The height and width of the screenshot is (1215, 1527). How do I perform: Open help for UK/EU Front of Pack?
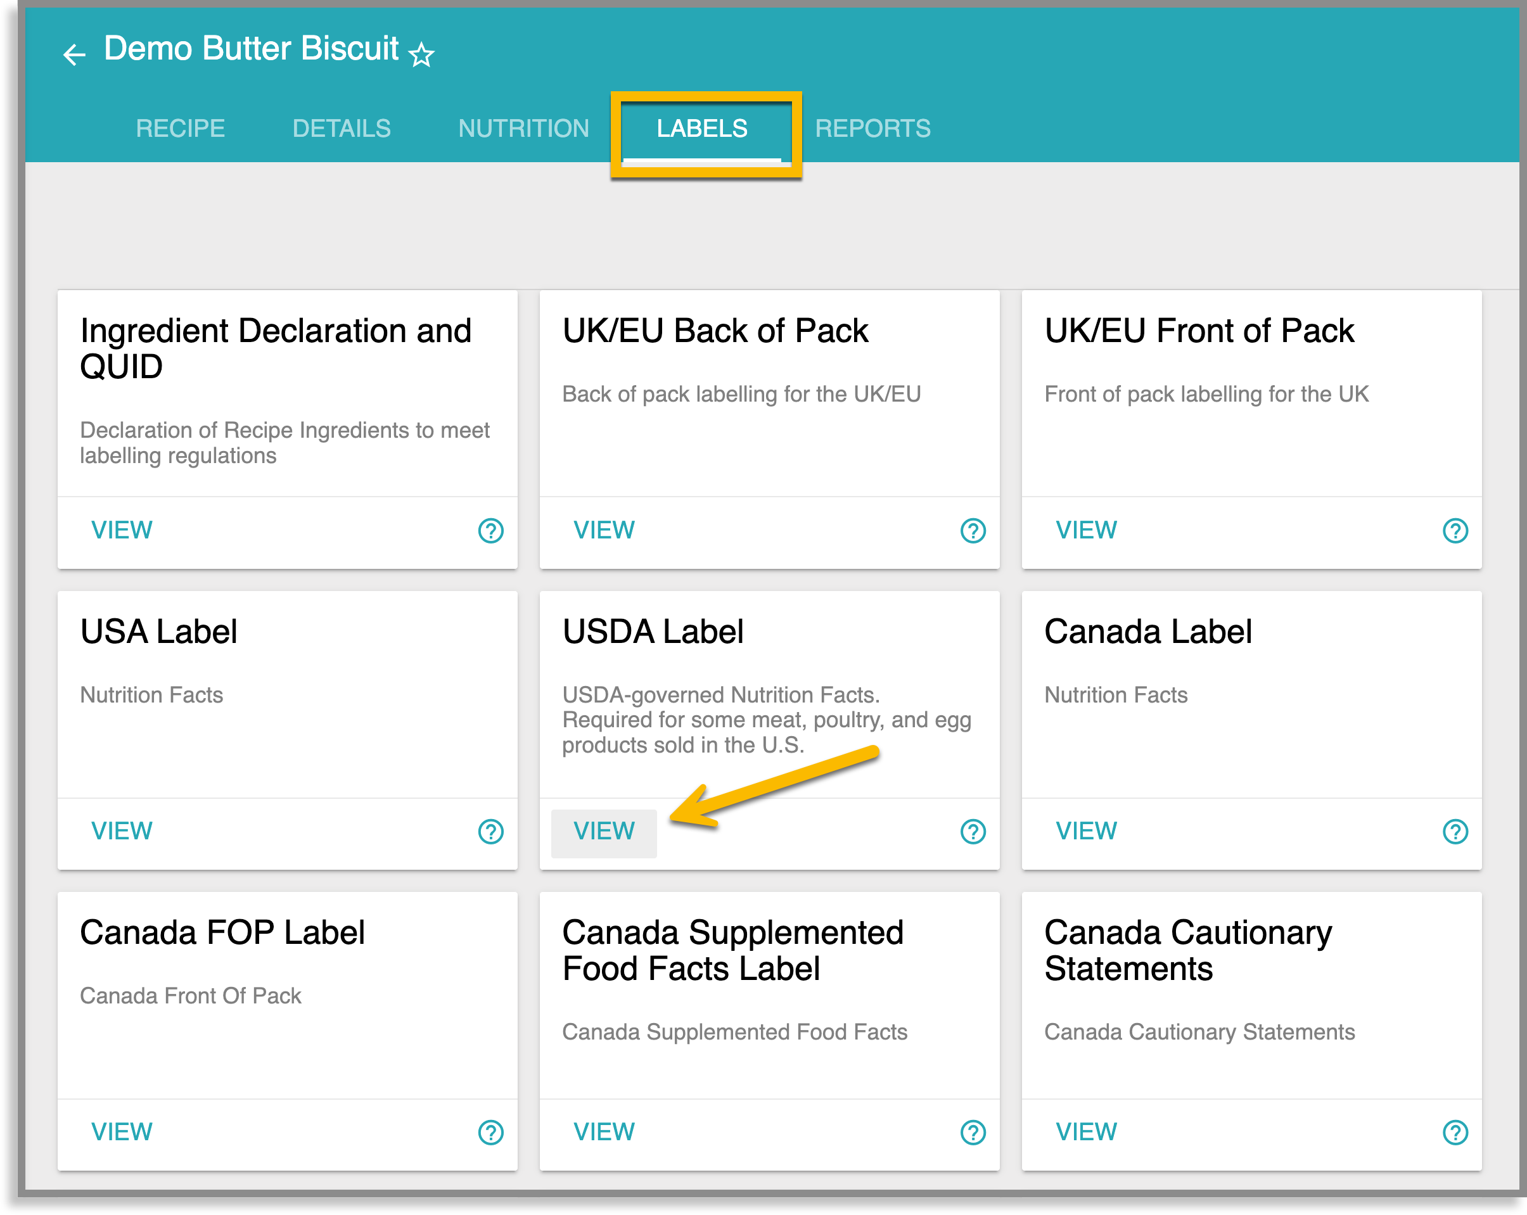1454,530
